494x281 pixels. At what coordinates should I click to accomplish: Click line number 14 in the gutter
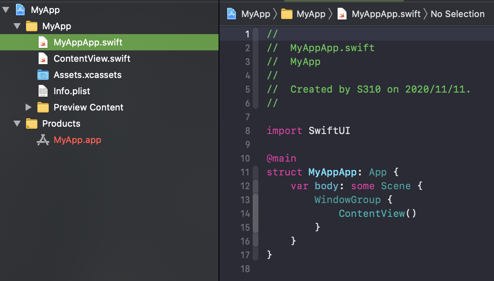click(245, 214)
